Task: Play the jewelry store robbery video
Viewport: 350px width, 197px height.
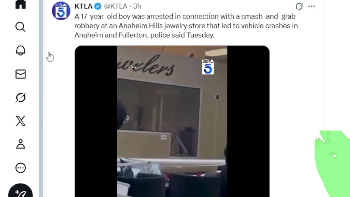Action: 172,121
